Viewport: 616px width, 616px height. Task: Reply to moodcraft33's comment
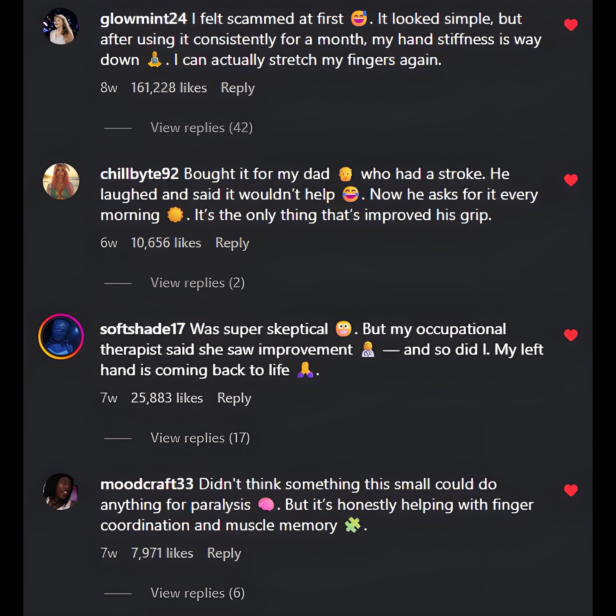[x=224, y=553]
